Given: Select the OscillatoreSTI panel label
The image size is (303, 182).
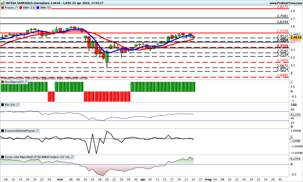Looking at the screenshot, I should click(x=14, y=82).
